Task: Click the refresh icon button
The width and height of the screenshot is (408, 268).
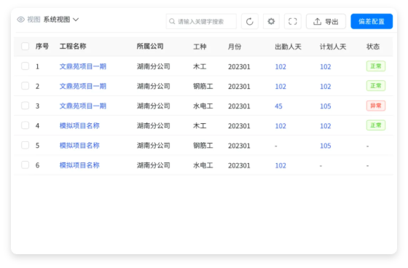Action: (x=249, y=21)
